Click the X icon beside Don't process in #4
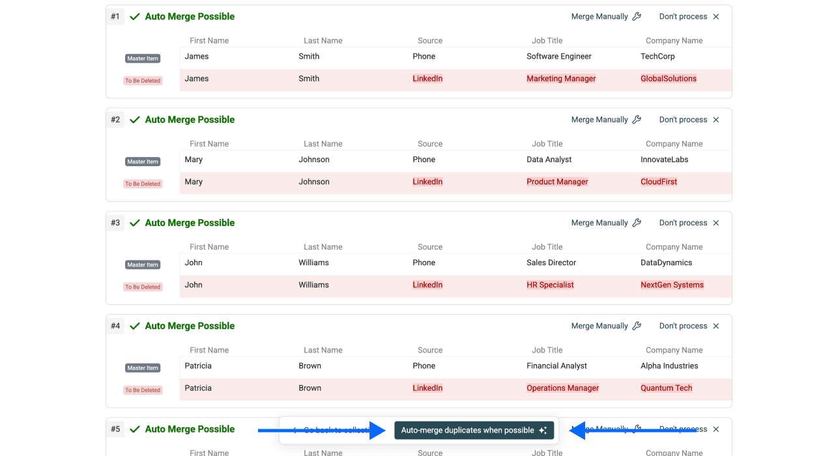 [x=715, y=326]
